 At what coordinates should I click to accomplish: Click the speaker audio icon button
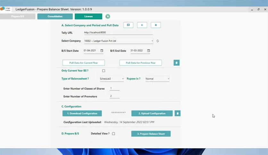[142, 25]
